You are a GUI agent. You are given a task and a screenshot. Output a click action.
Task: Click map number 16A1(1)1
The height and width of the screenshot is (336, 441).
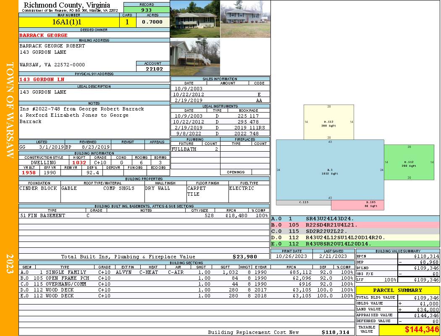[67, 22]
